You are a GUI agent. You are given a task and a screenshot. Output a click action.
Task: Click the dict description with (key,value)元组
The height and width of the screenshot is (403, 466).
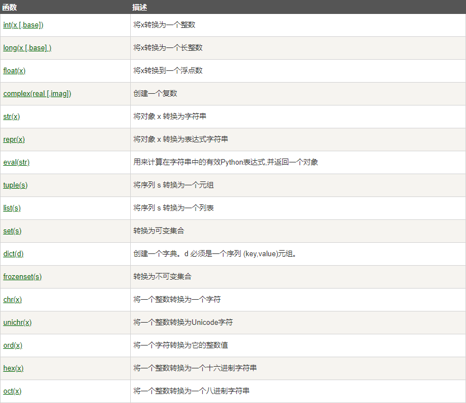[x=215, y=253]
